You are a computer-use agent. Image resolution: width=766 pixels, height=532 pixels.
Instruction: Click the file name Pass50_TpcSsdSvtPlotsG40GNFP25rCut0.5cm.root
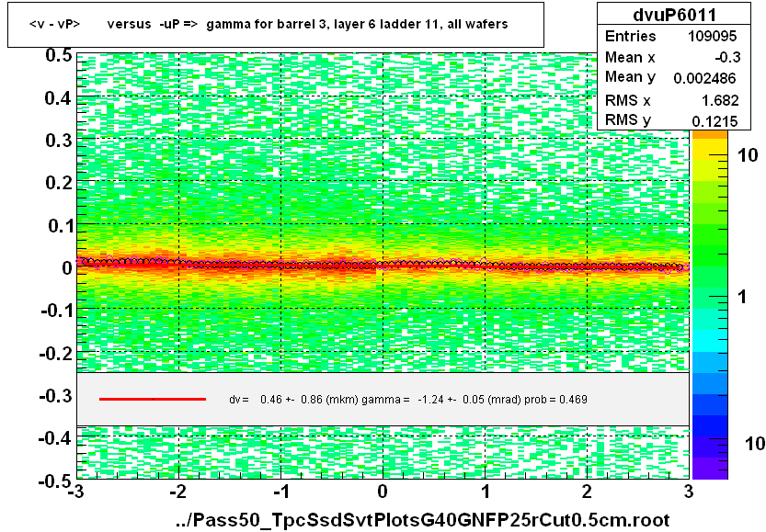pos(423,520)
